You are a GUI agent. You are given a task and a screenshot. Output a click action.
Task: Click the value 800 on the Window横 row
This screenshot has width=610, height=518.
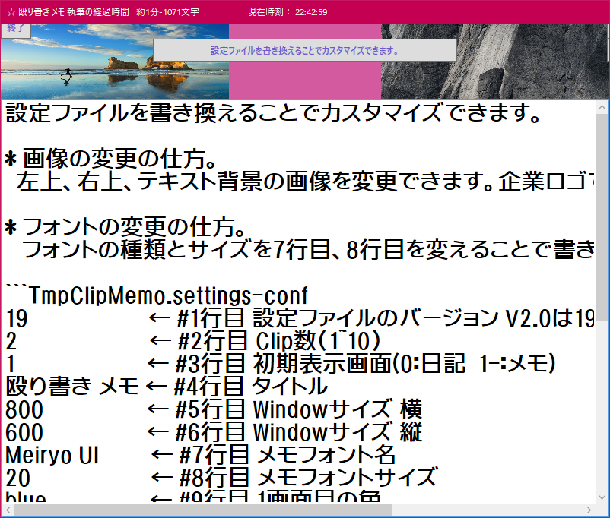(24, 409)
